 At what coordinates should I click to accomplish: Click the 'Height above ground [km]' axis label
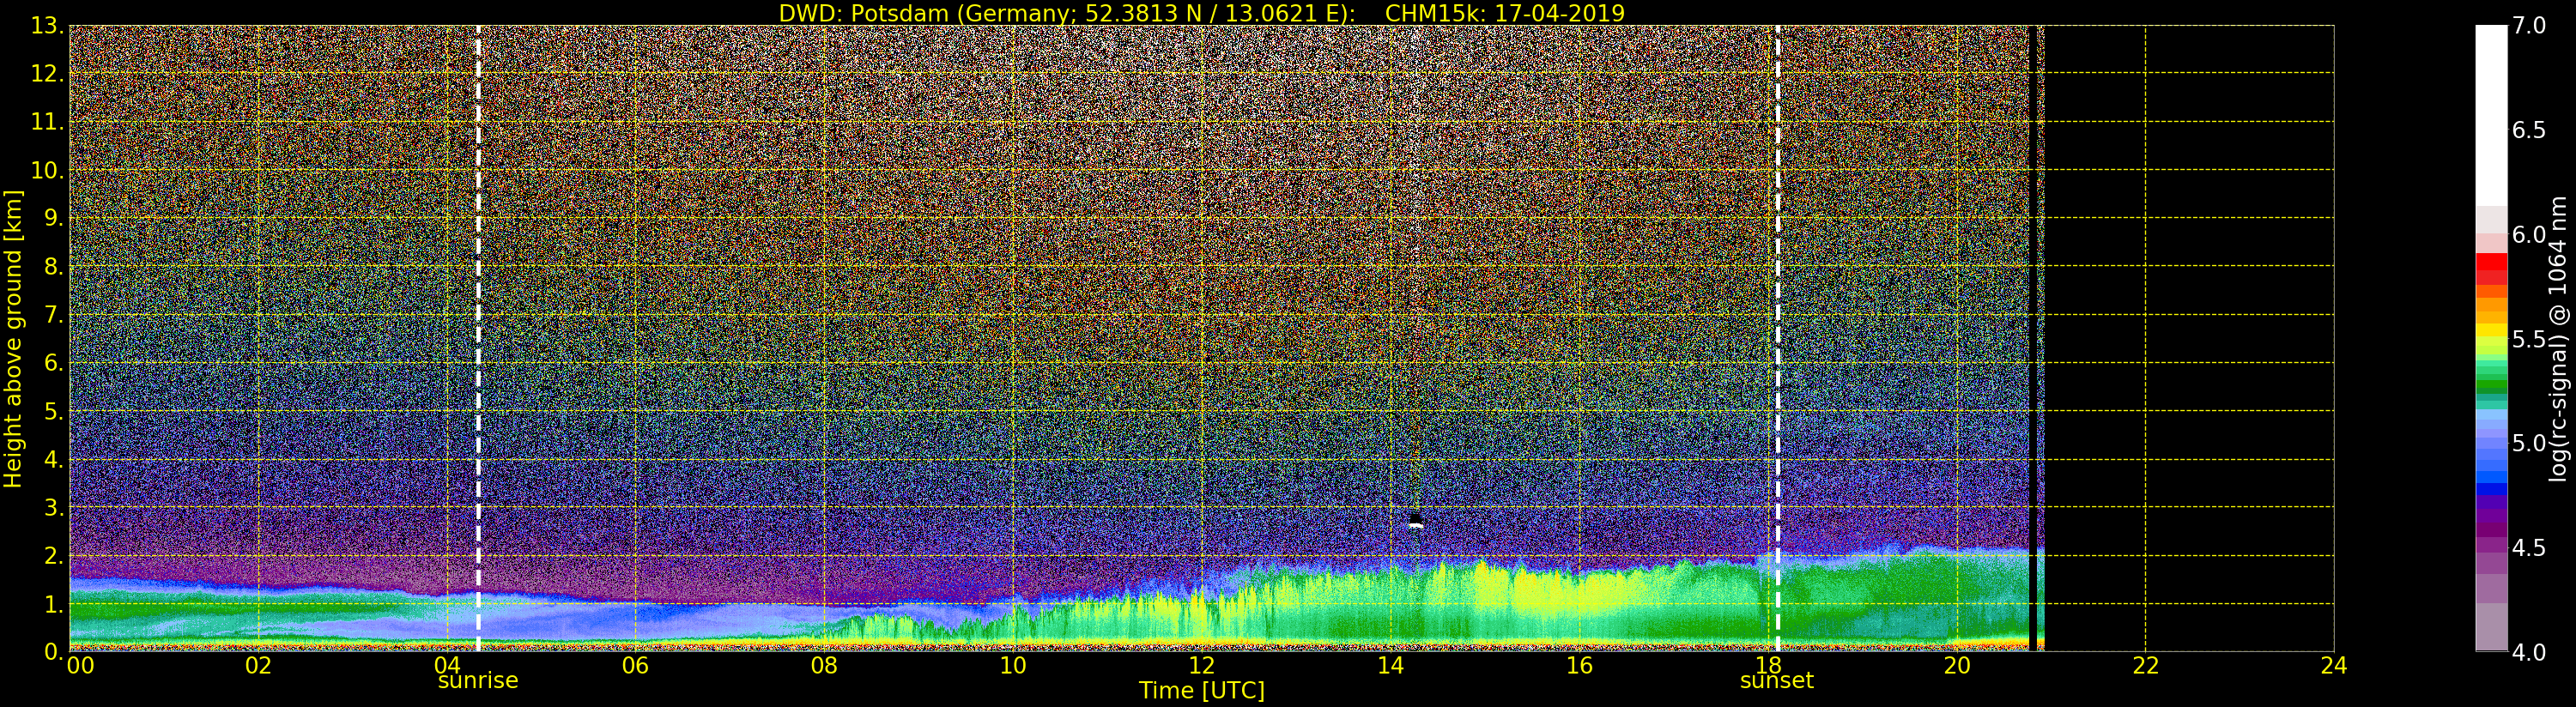(13, 339)
